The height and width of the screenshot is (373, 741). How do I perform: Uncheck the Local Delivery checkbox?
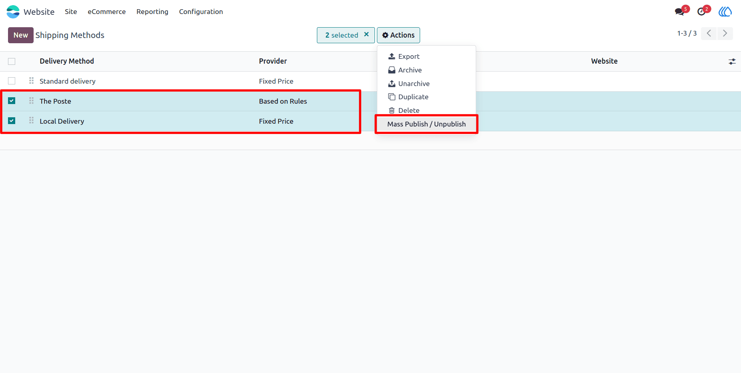click(12, 121)
